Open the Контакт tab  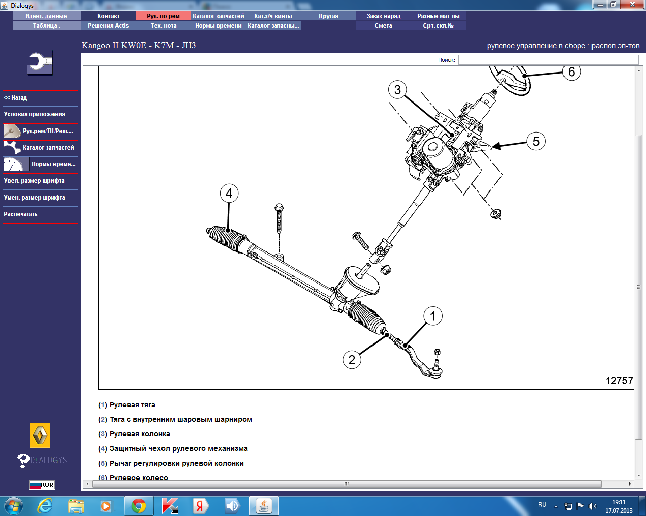tap(109, 16)
